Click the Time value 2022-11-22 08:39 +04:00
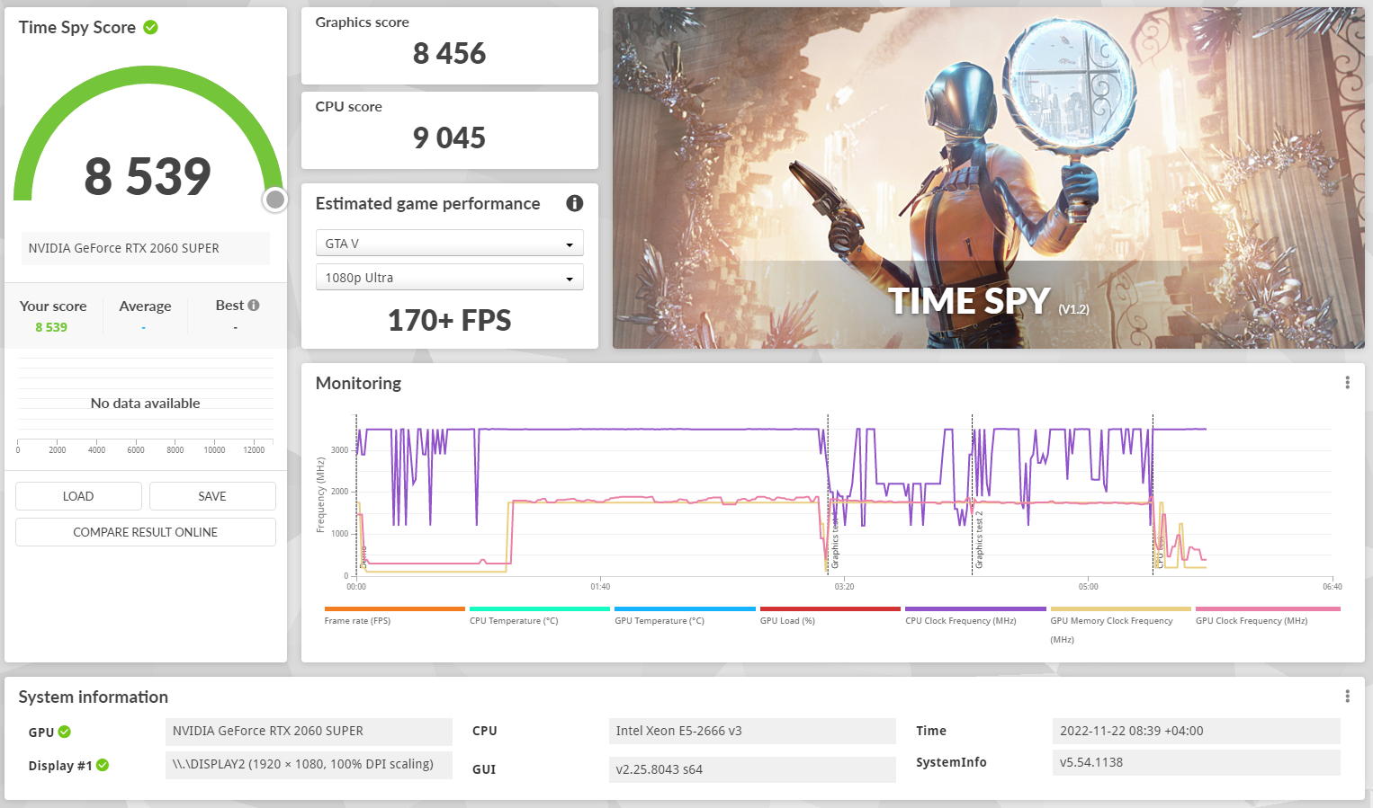Viewport: 1373px width, 808px height. tap(1196, 732)
